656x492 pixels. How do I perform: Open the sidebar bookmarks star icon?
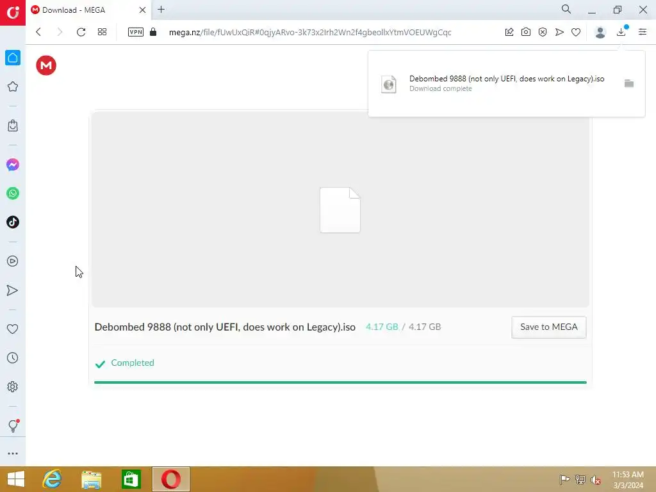pyautogui.click(x=13, y=86)
